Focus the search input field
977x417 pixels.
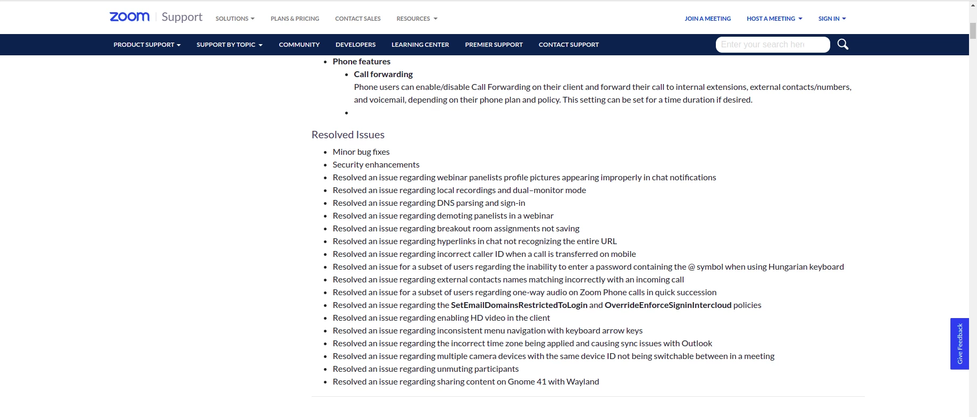click(773, 45)
